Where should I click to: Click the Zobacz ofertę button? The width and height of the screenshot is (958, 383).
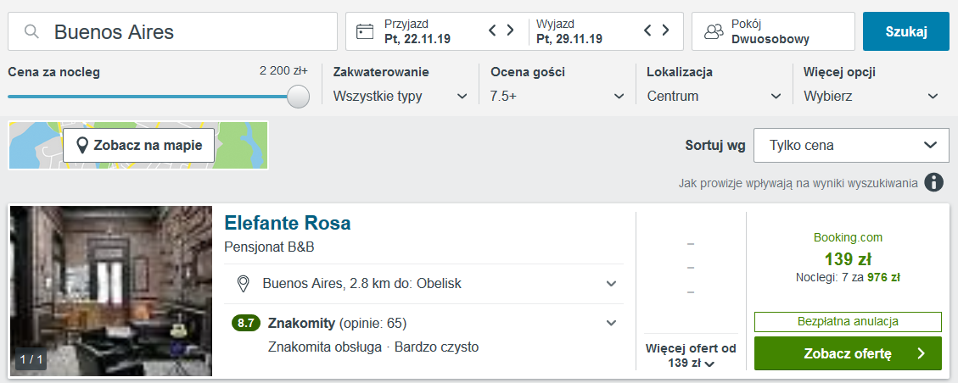tap(848, 353)
